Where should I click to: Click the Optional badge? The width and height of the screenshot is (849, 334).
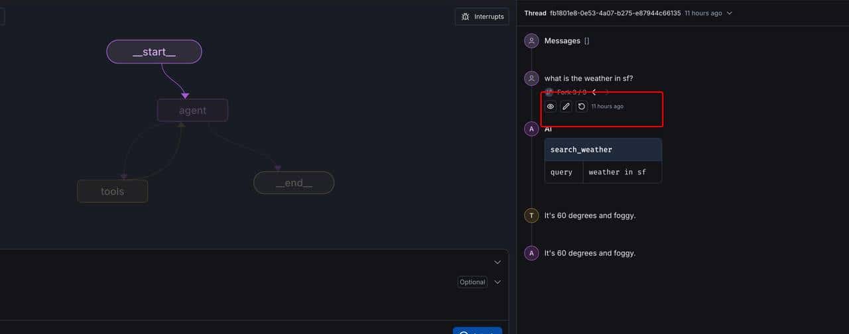472,282
